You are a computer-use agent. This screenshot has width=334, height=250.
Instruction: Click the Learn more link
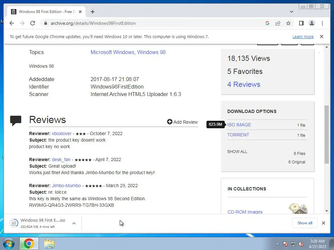click(x=303, y=36)
